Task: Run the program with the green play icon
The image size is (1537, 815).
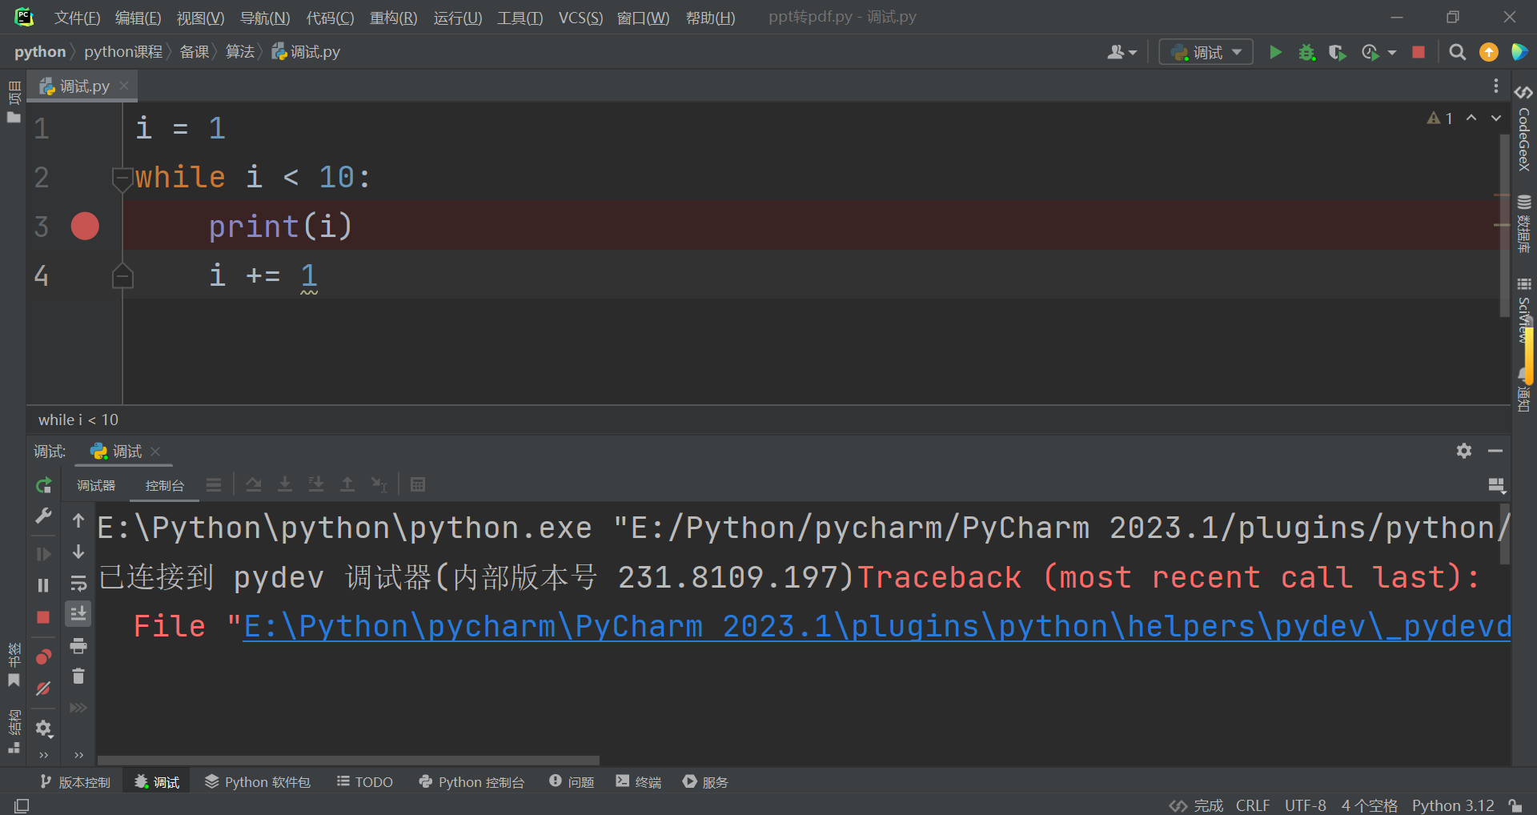Action: tap(1275, 52)
